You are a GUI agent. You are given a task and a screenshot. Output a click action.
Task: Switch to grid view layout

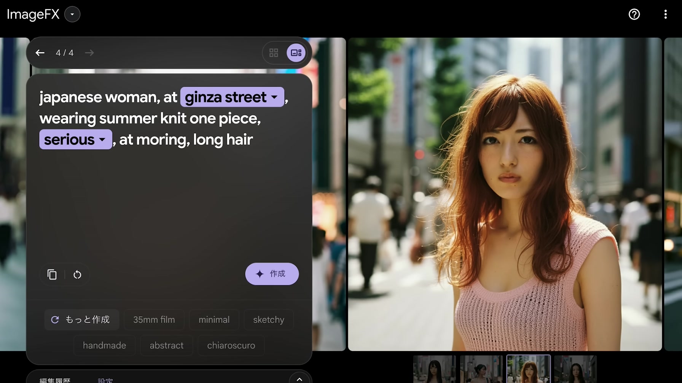coord(274,53)
